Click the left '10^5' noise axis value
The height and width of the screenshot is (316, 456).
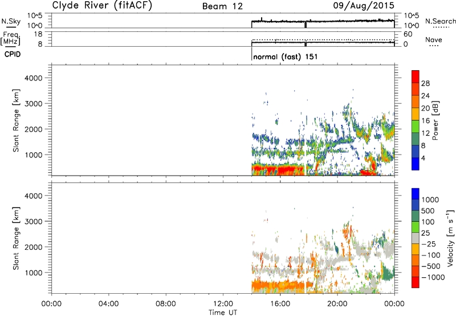click(35, 16)
